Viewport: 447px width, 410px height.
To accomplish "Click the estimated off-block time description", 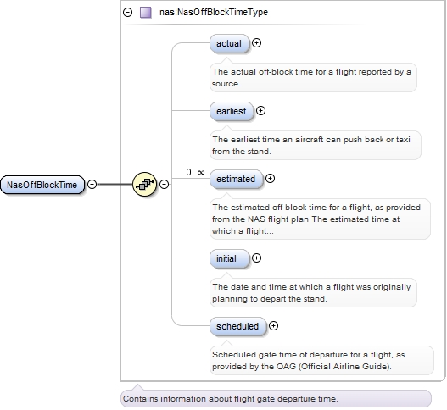I will [320, 219].
